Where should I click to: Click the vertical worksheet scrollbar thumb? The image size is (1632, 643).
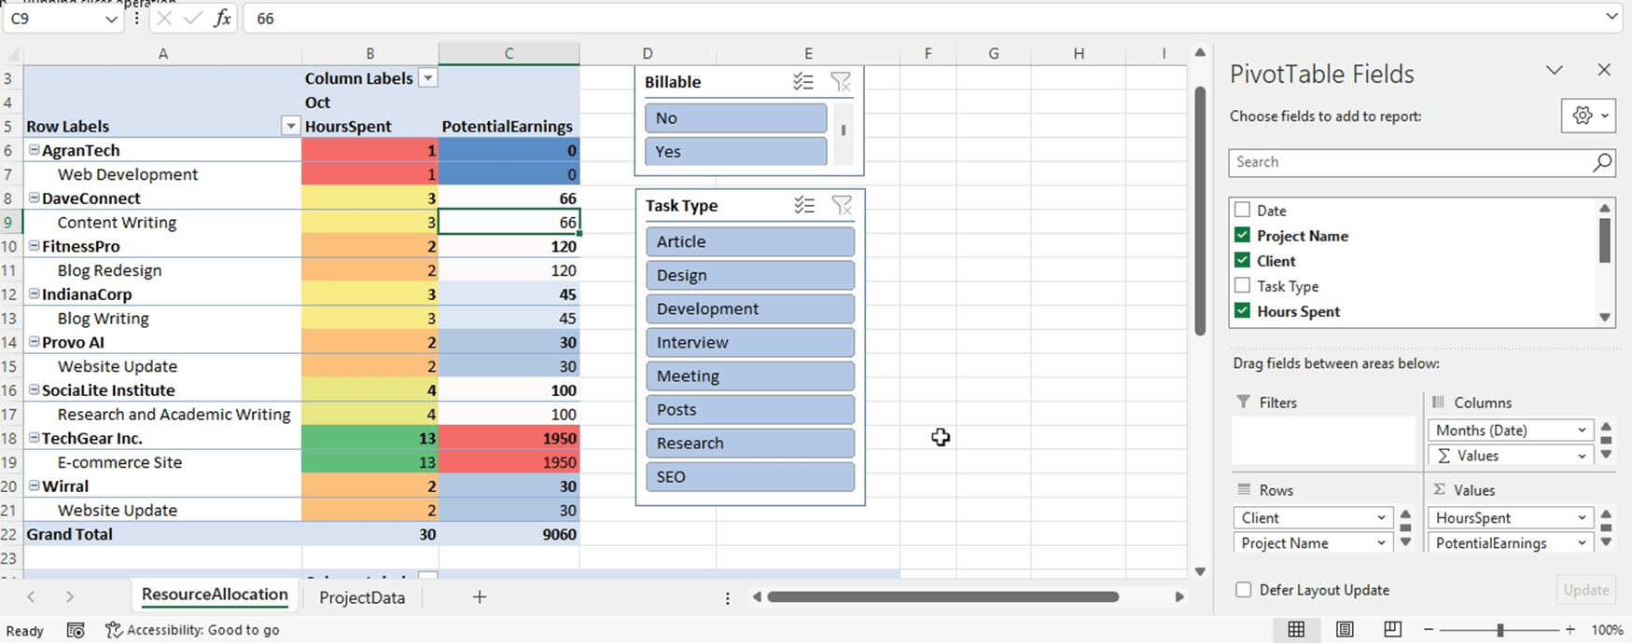pos(1200,210)
